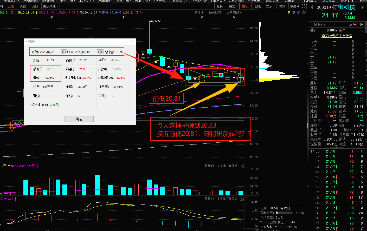Click 跌停 17.05 price value

coord(359,111)
